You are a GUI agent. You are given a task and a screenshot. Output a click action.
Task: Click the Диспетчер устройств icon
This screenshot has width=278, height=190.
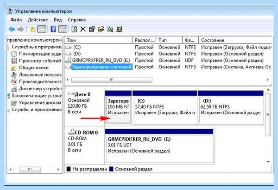coord(14,89)
